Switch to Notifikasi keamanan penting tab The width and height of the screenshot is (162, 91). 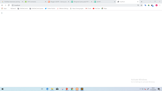pyautogui.click(x=12, y=2)
